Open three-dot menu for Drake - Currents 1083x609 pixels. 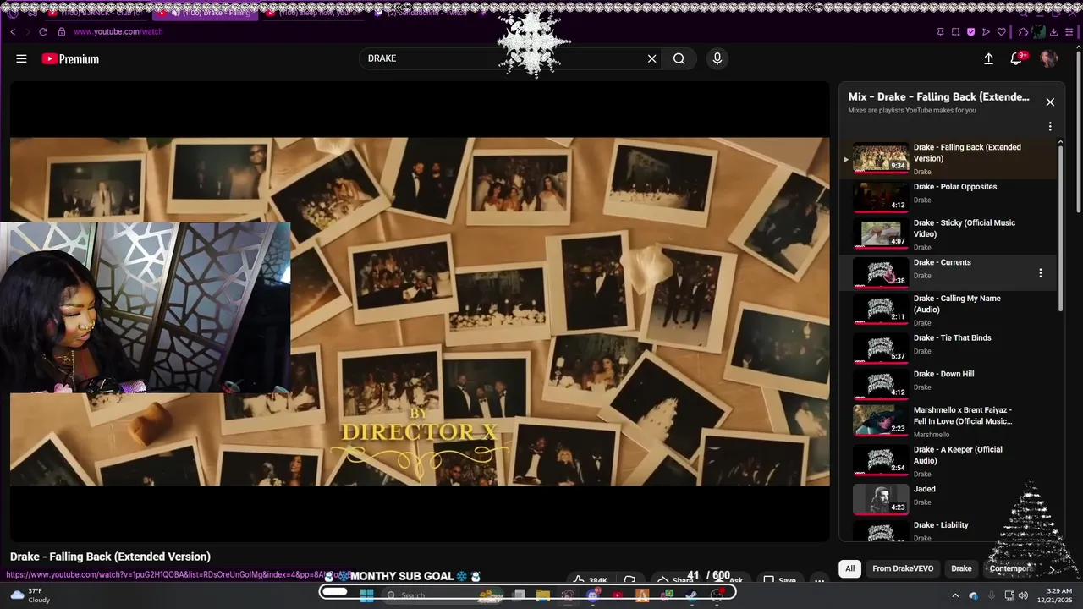[1040, 273]
